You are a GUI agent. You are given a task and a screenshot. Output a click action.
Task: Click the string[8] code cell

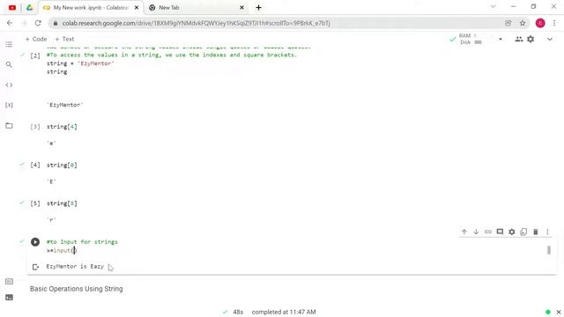(62, 203)
